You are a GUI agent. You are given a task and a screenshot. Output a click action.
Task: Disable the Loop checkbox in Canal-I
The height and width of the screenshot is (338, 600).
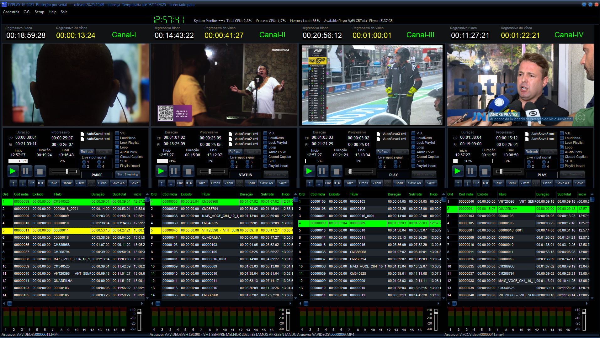117,147
